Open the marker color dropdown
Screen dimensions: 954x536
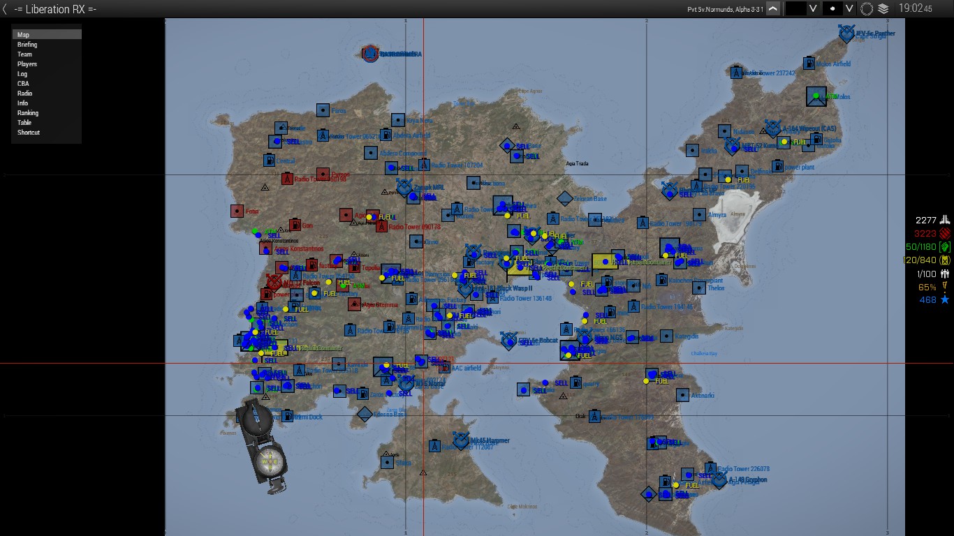pos(812,8)
